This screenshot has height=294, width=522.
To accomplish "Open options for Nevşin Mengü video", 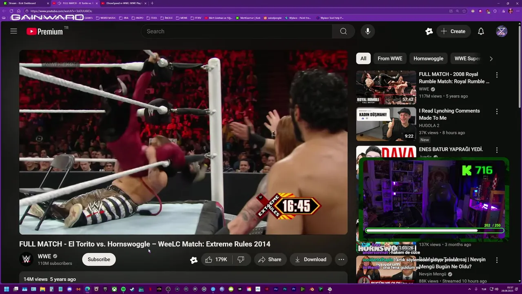I will [x=497, y=260].
